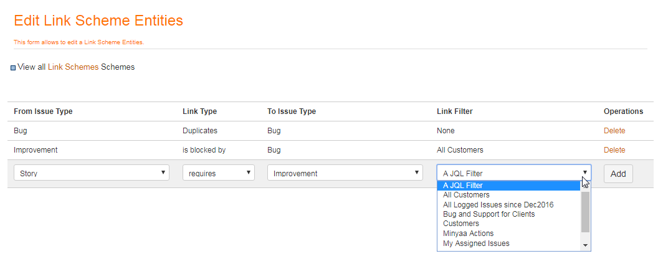Click the Operations column header
Image resolution: width=658 pixels, height=279 pixels.
[623, 111]
